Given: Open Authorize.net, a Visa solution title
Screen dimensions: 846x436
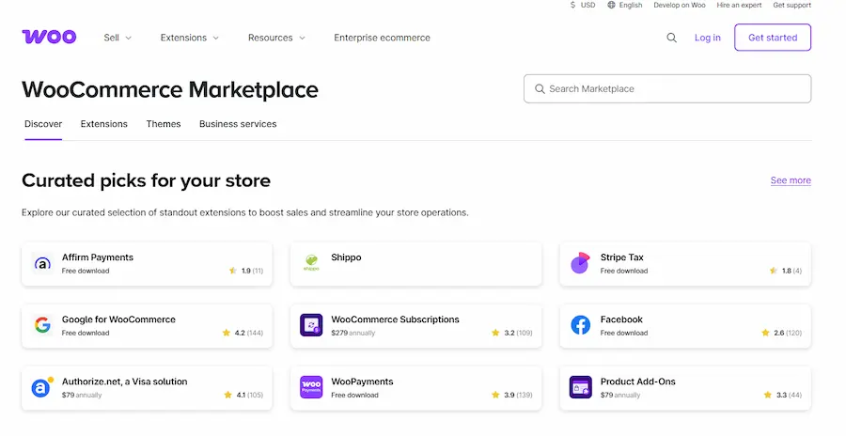Looking at the screenshot, I should 125,381.
